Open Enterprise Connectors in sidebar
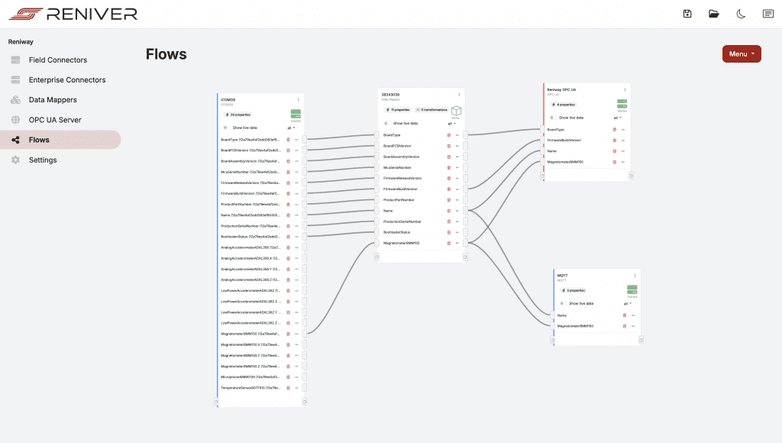The height and width of the screenshot is (443, 782). [x=67, y=80]
